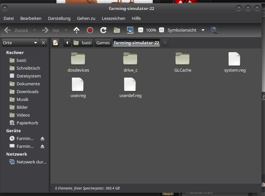265x196 pixels.
Task: Select farming-simulator-22 path bar button
Action: coord(136,43)
